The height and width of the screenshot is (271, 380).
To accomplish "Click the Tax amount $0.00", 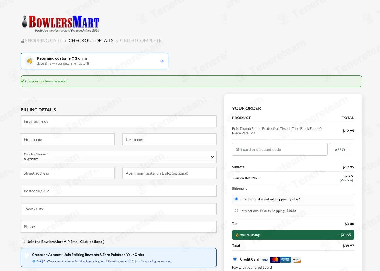I will [x=349, y=224].
